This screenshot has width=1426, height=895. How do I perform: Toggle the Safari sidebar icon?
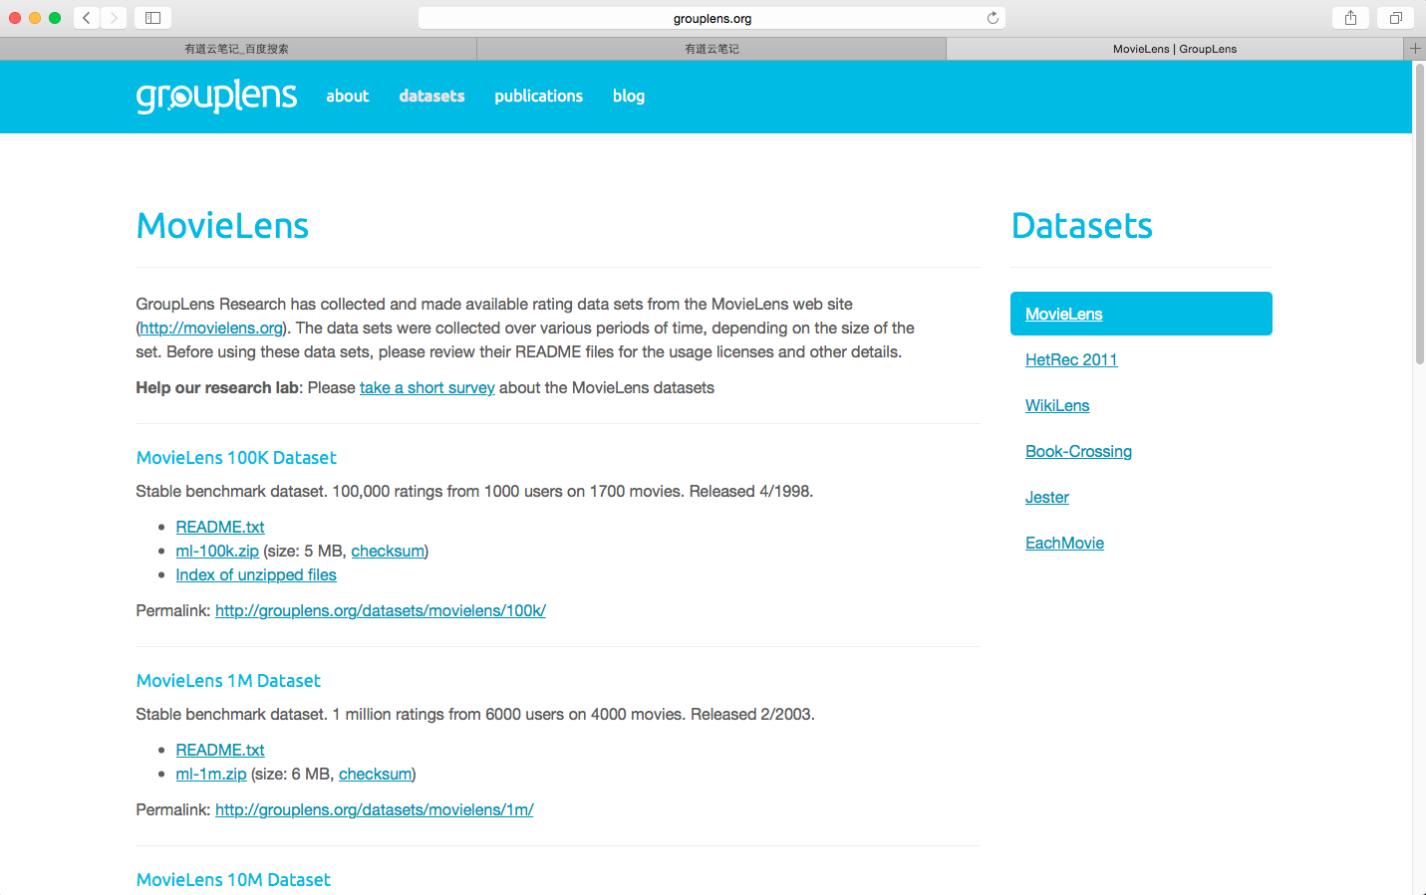[x=152, y=18]
